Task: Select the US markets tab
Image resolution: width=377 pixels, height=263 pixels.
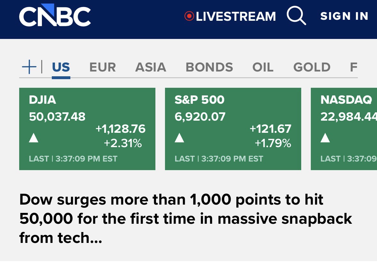Action: (x=61, y=67)
